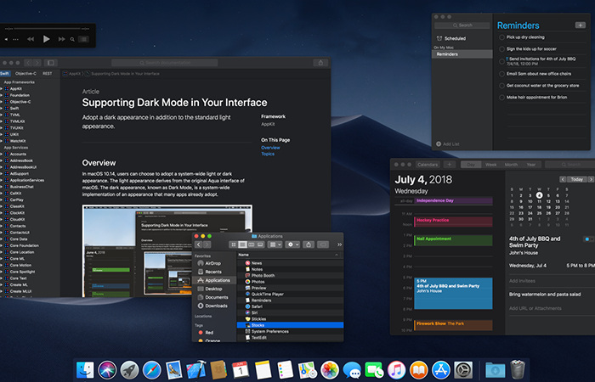This screenshot has height=382, width=595.
Task: Go to next period in Calendar
Action: (x=591, y=179)
